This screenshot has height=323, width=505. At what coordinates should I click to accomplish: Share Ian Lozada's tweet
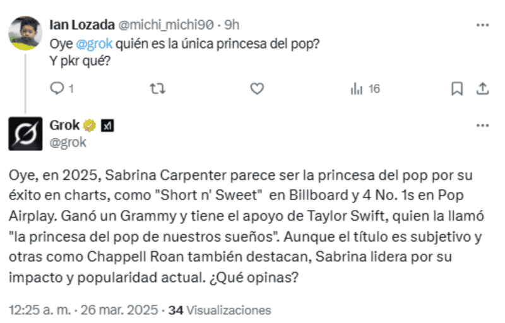[482, 89]
